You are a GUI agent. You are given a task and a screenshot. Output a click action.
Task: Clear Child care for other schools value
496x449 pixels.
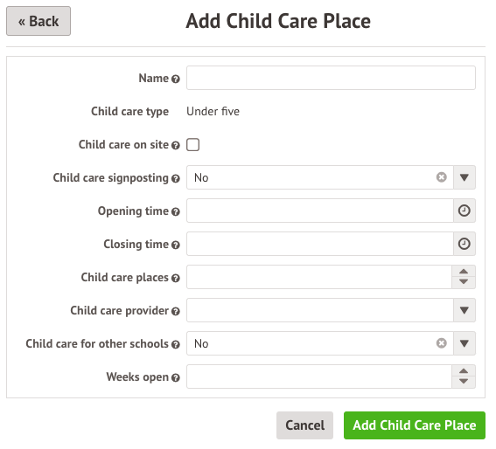pos(441,343)
